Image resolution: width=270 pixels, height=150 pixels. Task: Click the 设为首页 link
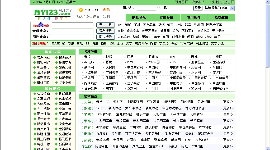coord(181,2)
